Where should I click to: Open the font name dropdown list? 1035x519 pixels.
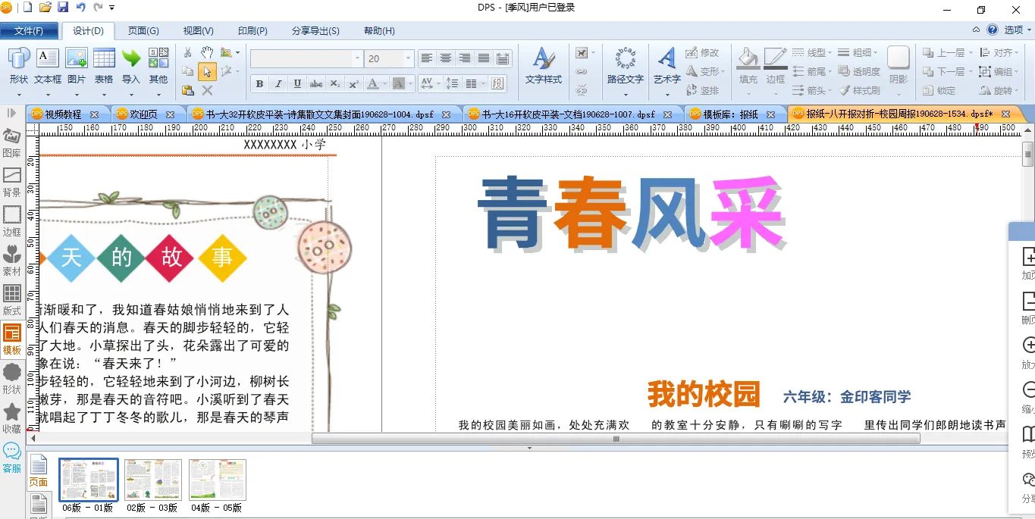(x=357, y=58)
